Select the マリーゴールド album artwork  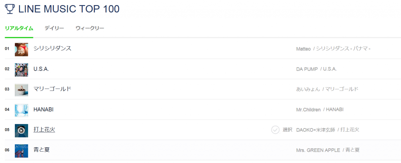[x=21, y=90]
